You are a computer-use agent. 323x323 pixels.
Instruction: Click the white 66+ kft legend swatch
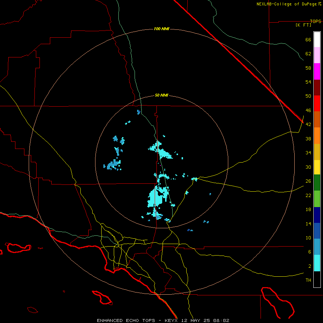tap(317, 39)
